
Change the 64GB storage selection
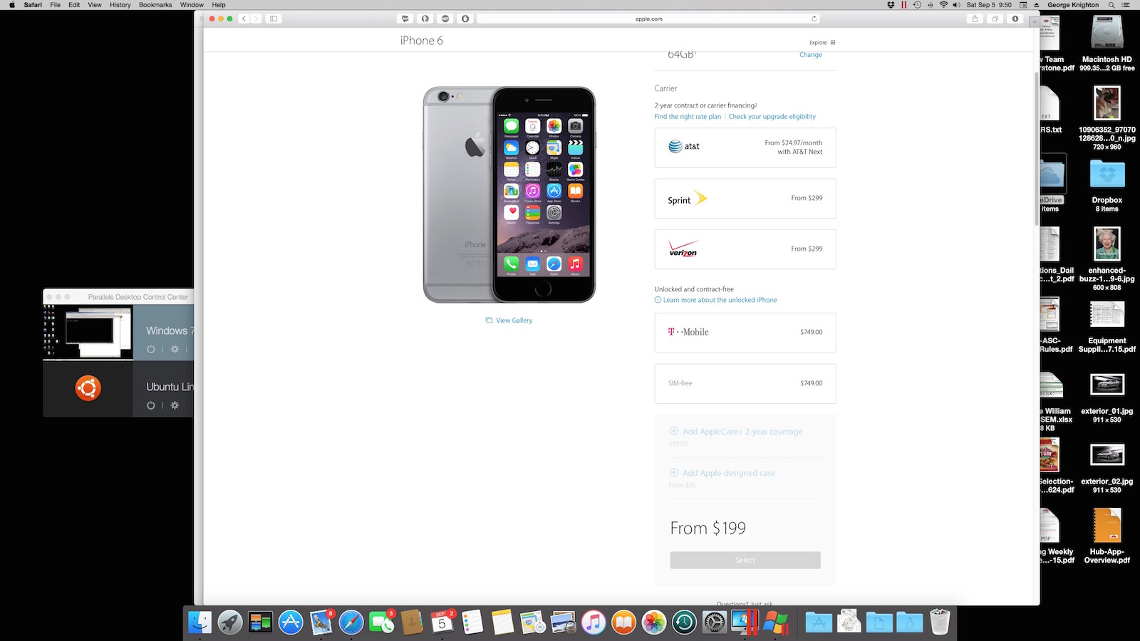click(x=810, y=55)
